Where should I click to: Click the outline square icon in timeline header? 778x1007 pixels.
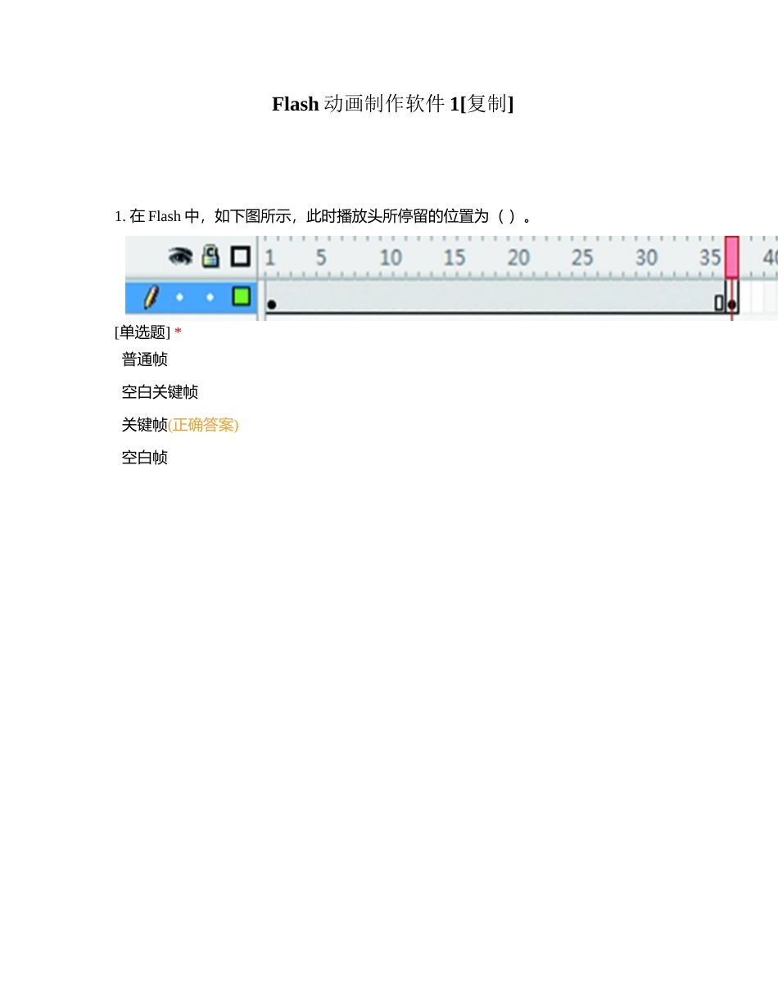tap(240, 256)
